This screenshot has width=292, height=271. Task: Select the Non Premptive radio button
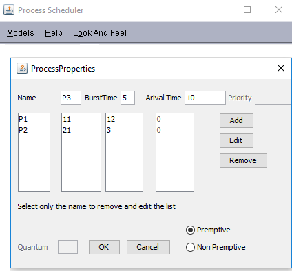coord(190,247)
